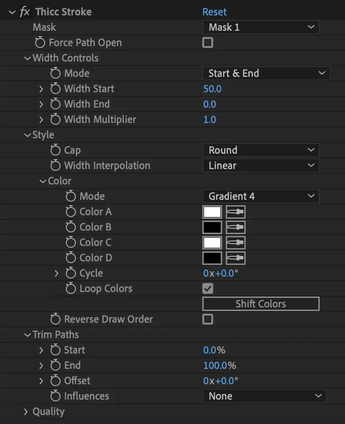Enable the Force Path Open checkbox
Screen dimensions: 345x424
click(208, 43)
